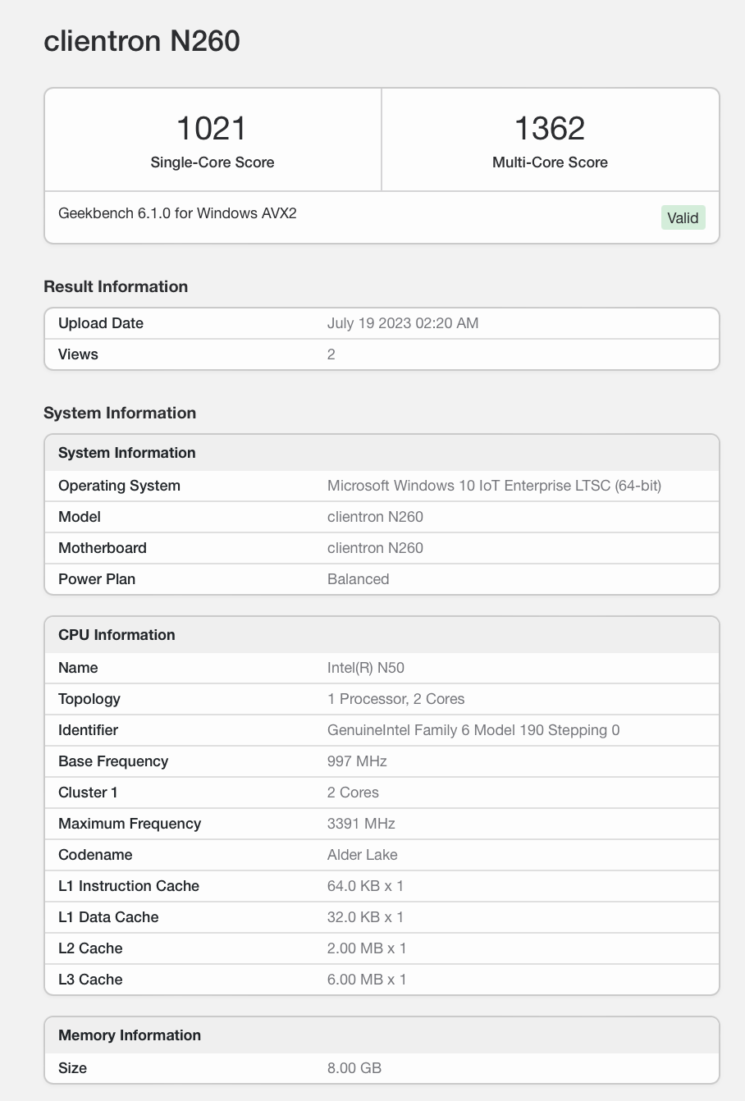Click the upload date value July 19 2023
This screenshot has width=745, height=1101.
click(x=402, y=323)
